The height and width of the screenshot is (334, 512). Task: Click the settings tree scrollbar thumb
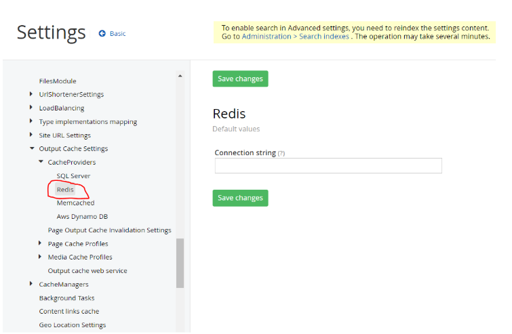180,264
